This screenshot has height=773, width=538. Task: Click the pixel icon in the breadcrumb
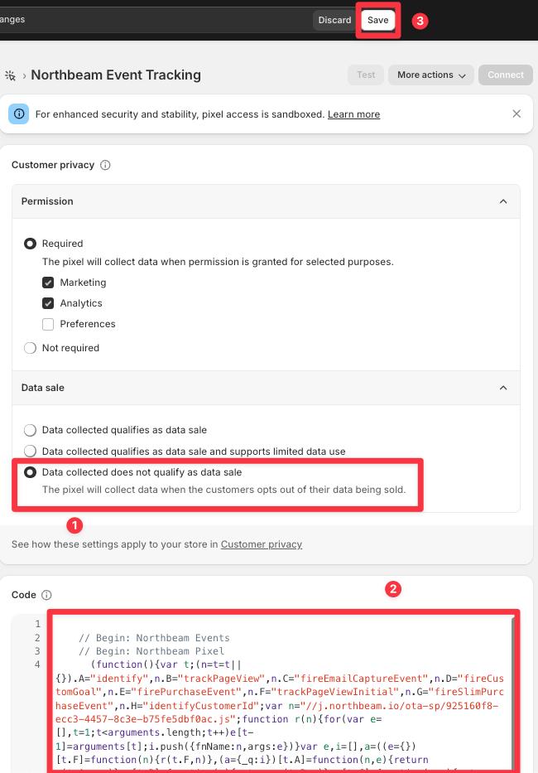point(10,75)
